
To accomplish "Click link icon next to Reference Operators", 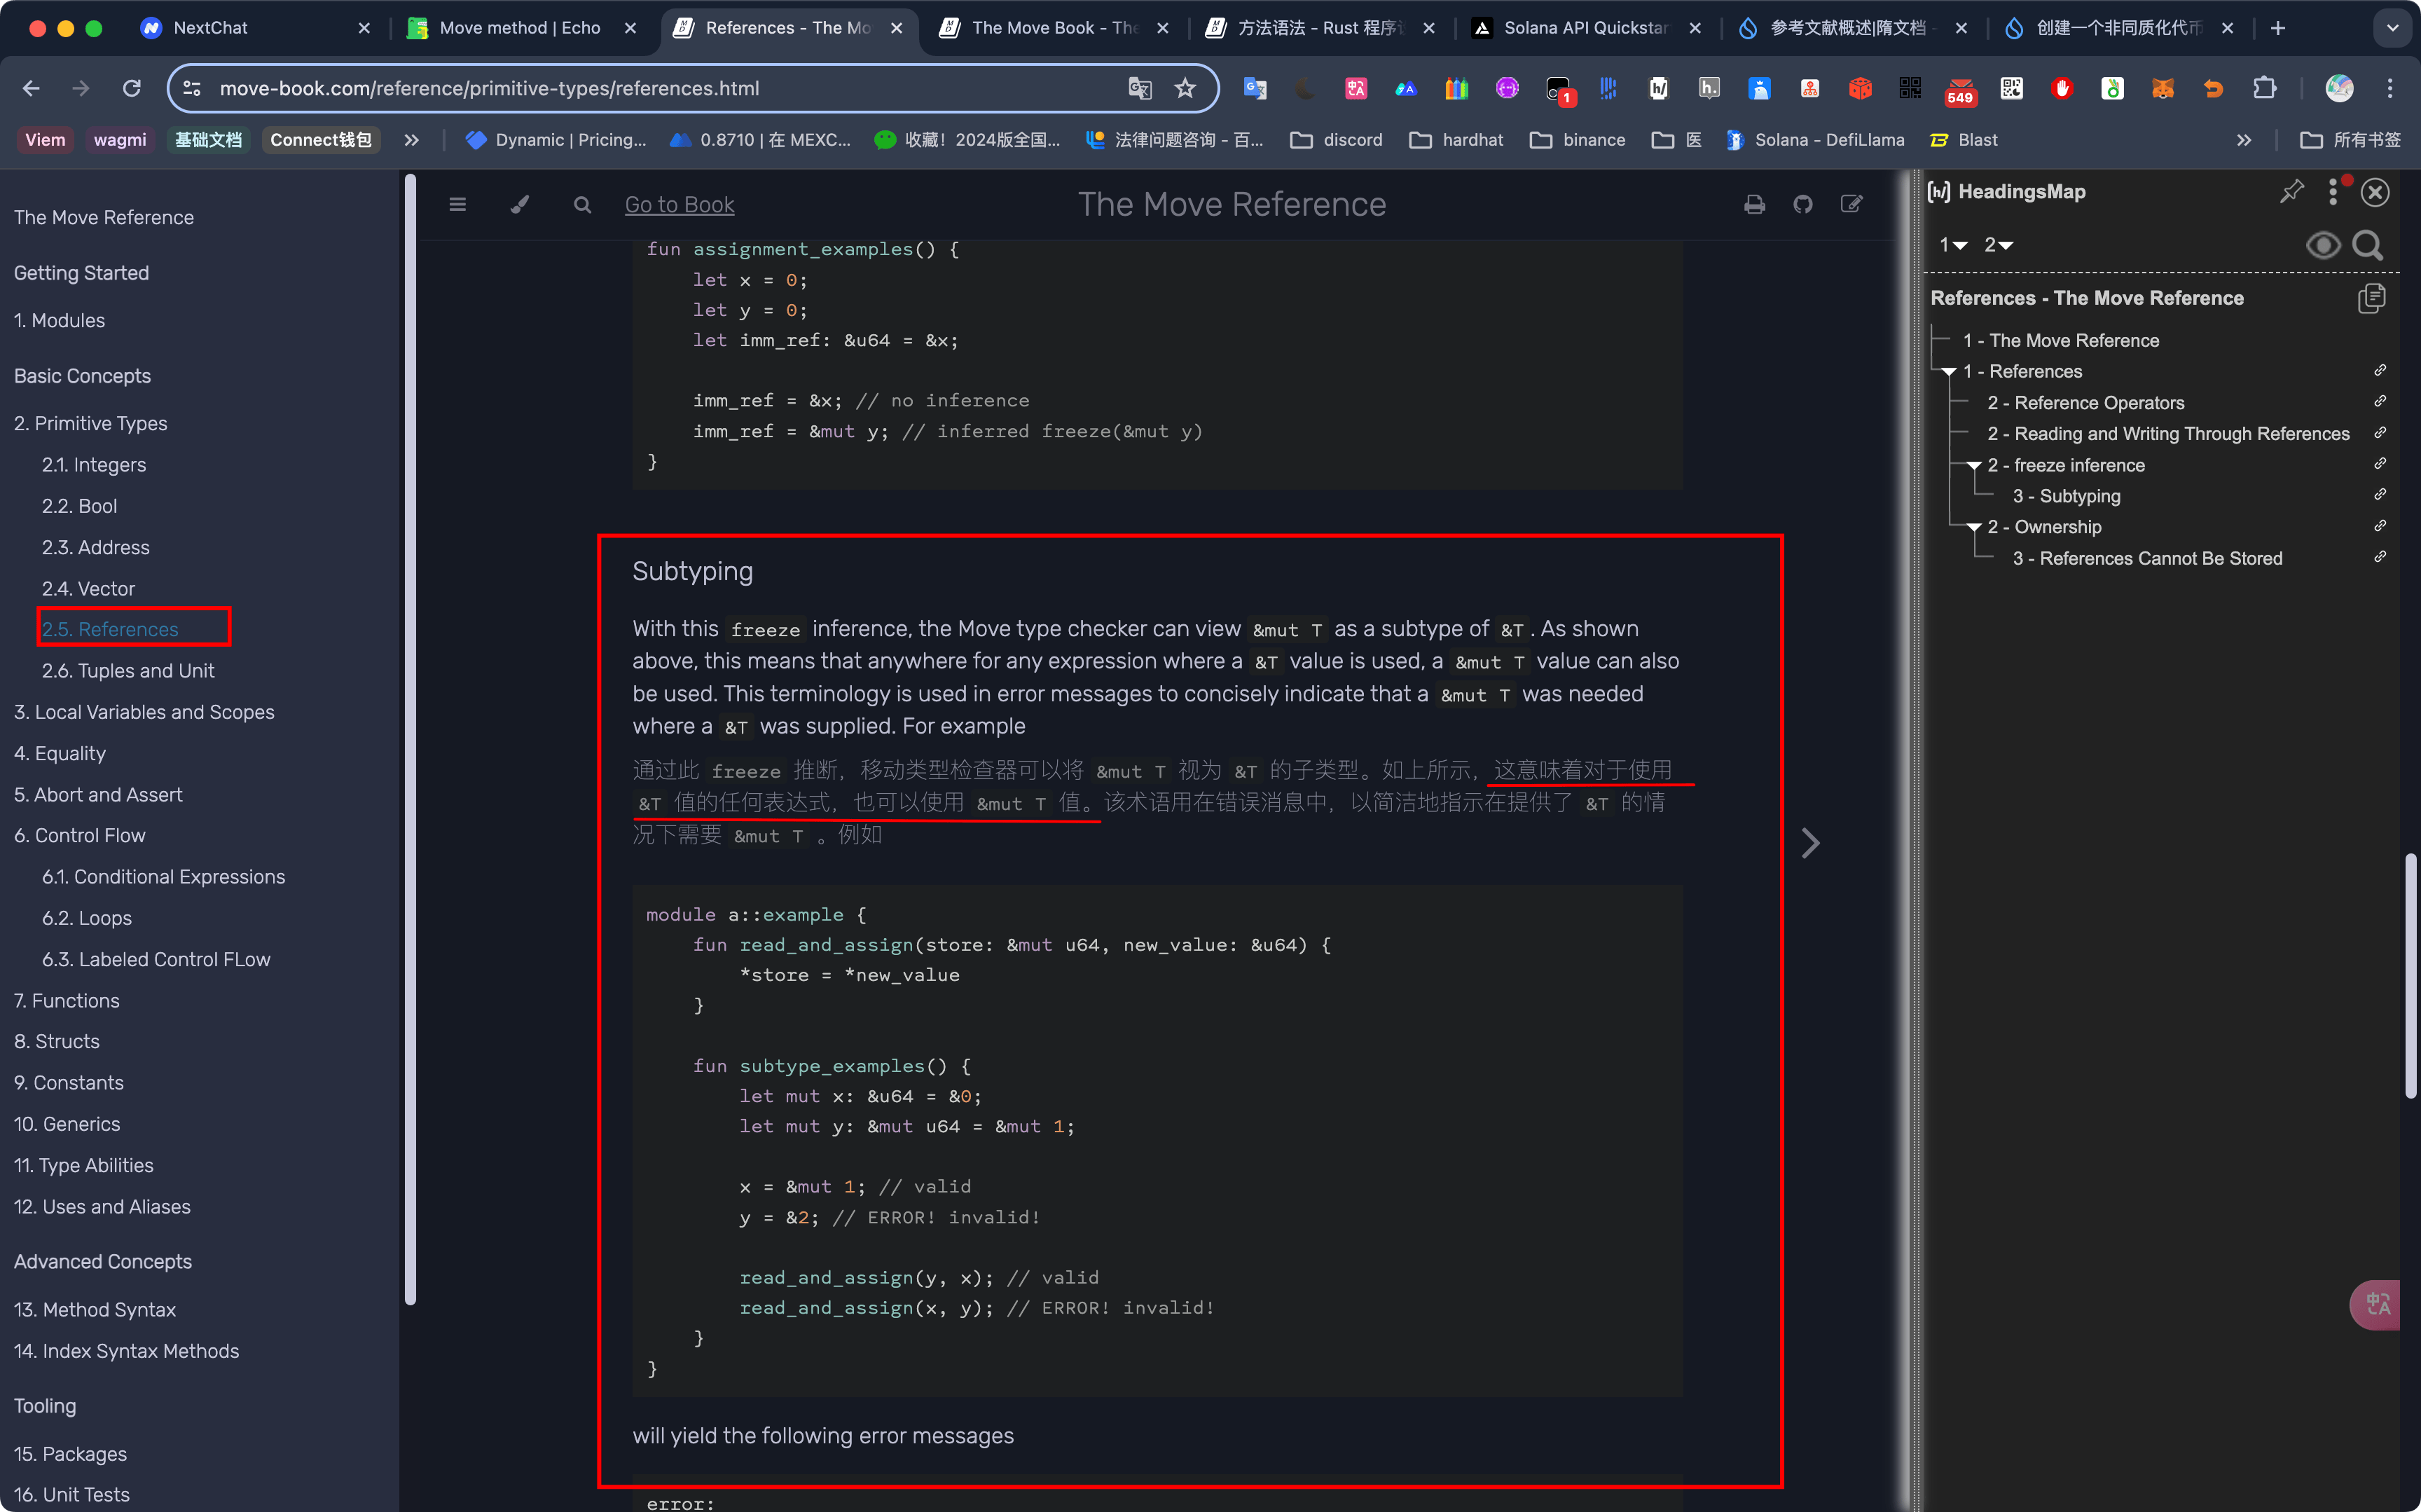I will 2380,401.
